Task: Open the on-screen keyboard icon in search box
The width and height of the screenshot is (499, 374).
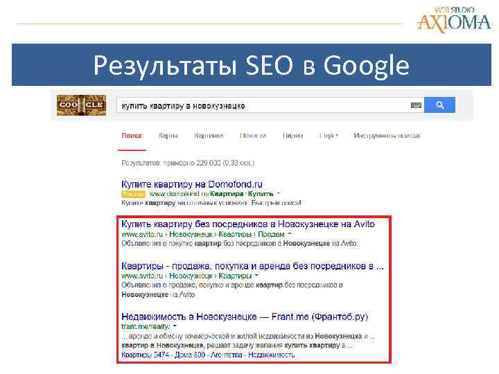Action: tap(416, 105)
